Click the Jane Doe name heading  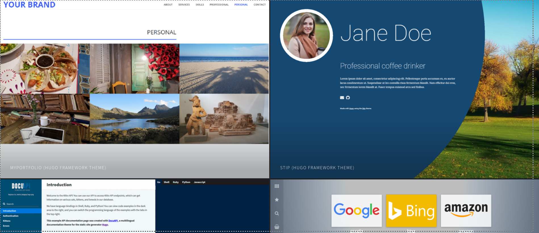click(386, 33)
